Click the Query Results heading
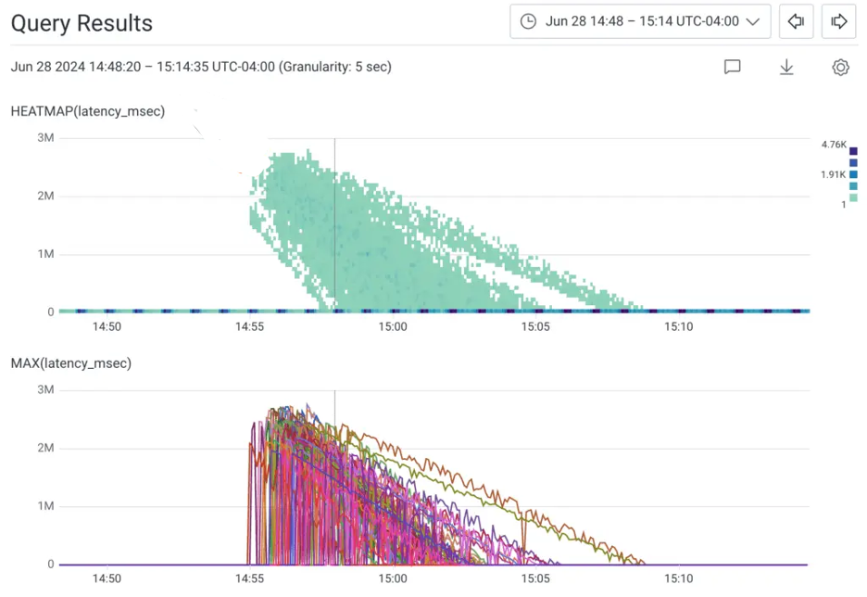 pyautogui.click(x=82, y=23)
